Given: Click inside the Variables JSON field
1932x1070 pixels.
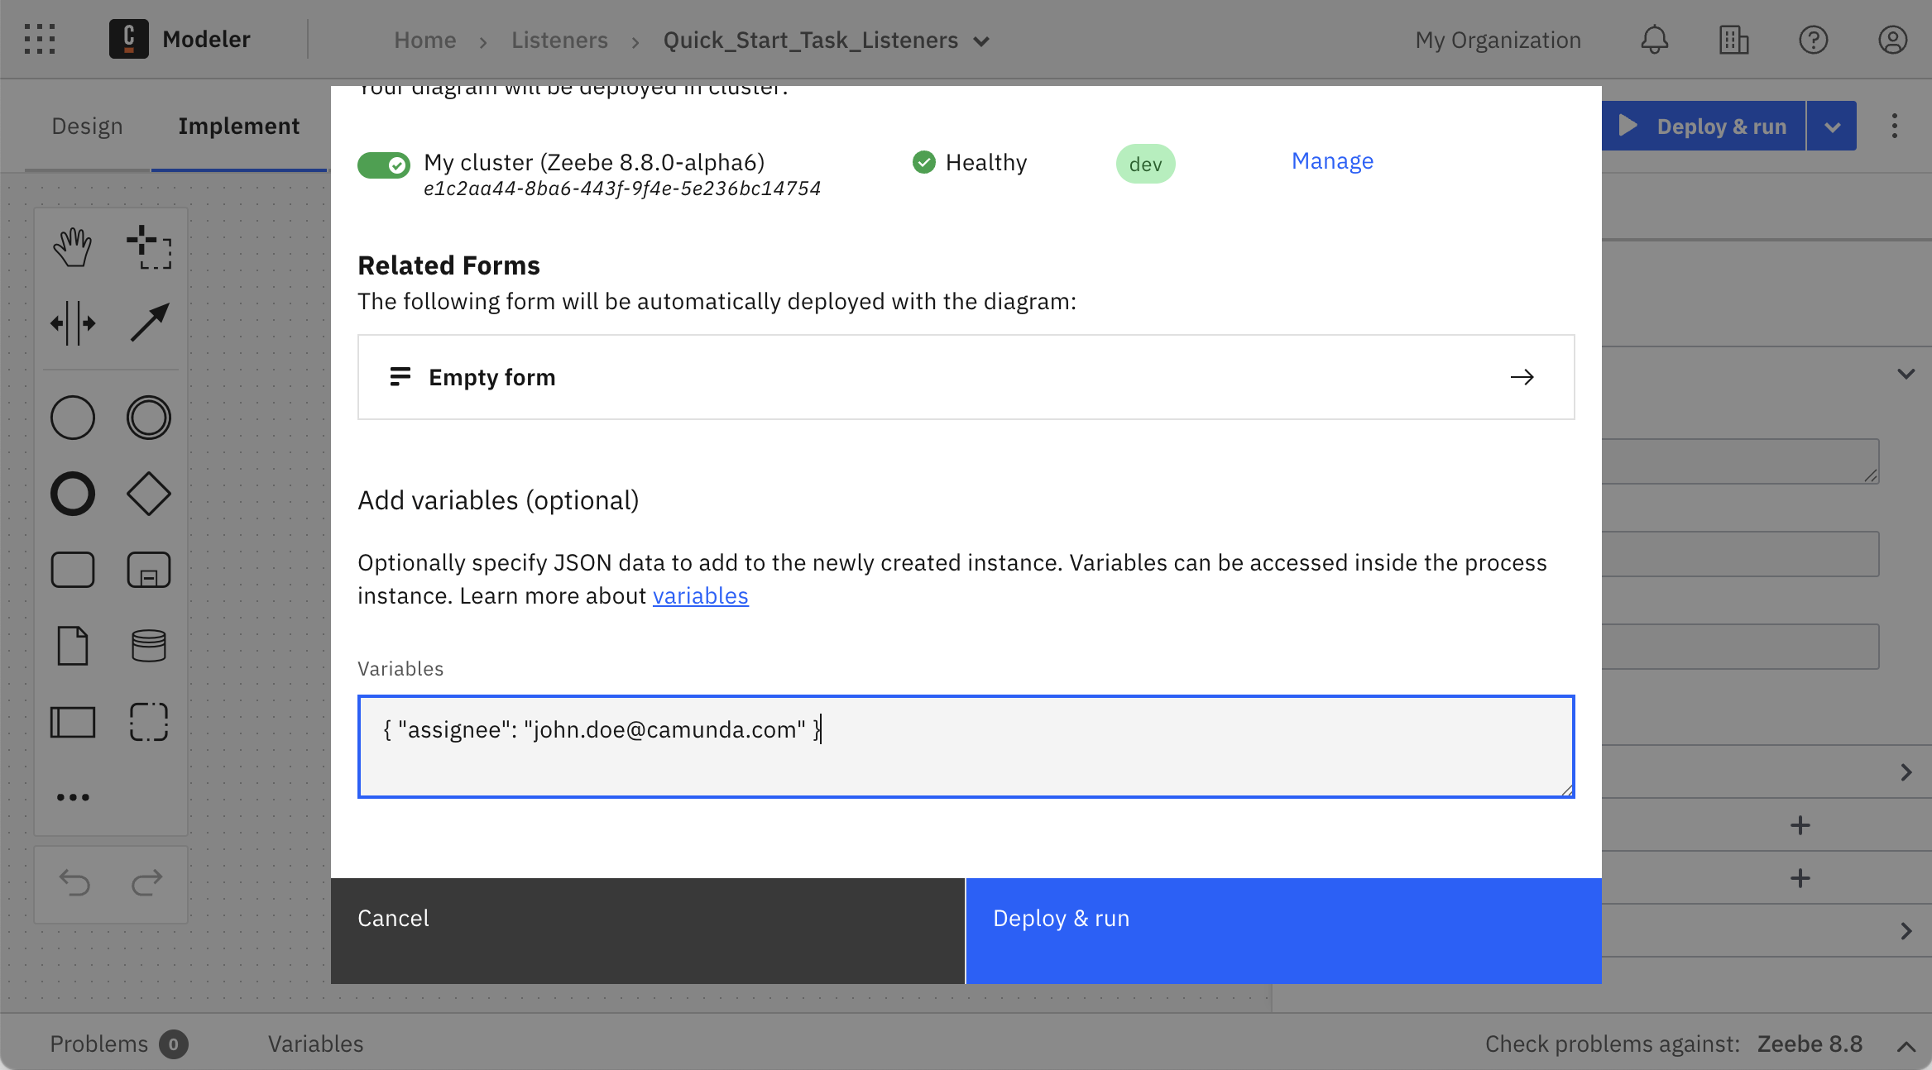Looking at the screenshot, I should (x=966, y=746).
